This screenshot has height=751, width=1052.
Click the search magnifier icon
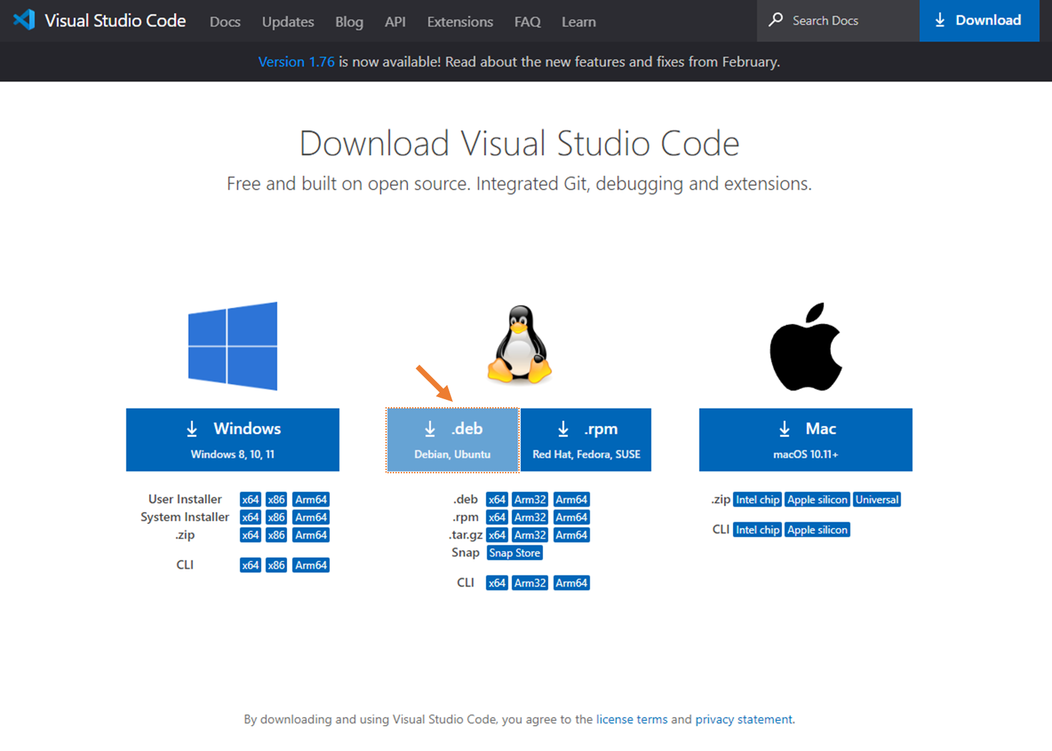point(775,20)
